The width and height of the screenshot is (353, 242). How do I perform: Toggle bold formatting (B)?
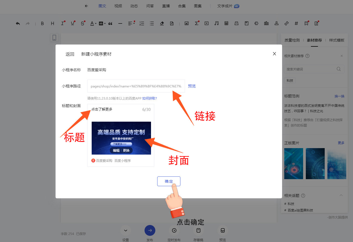42,23
